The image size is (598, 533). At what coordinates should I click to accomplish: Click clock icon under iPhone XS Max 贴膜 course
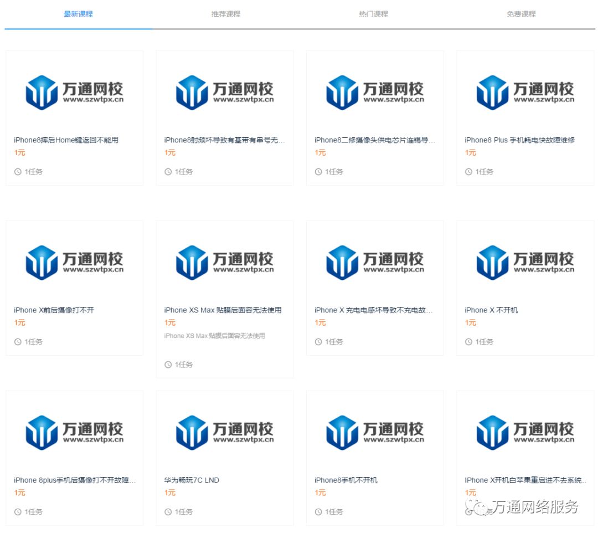(x=168, y=365)
